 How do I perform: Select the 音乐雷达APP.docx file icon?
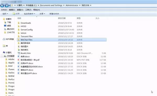(x=19, y=73)
